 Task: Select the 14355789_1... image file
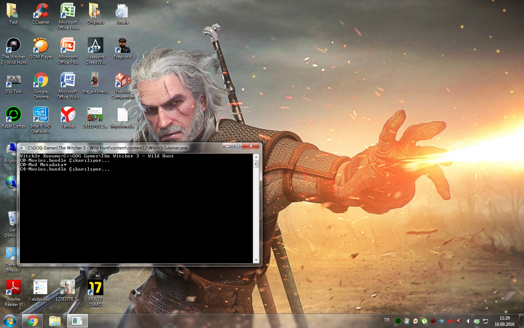coord(95,118)
